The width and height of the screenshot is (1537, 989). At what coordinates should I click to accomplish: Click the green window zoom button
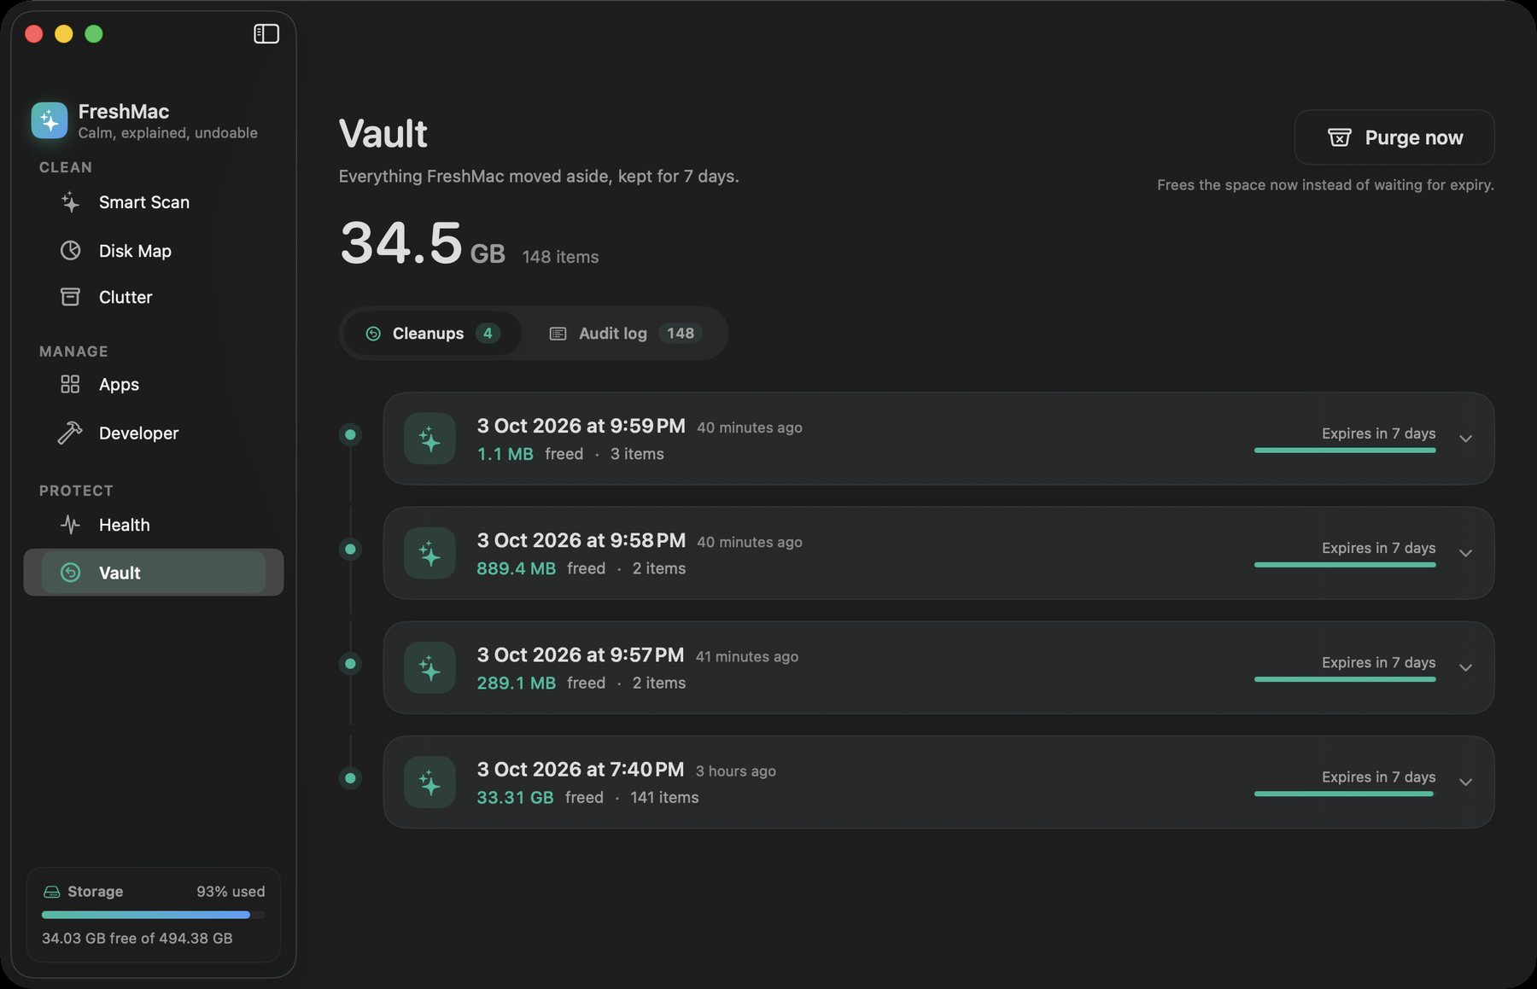(94, 33)
